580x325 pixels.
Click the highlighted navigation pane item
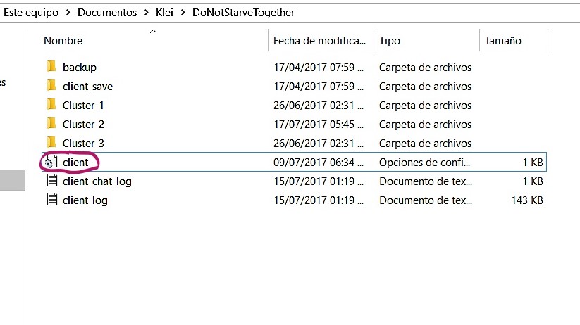click(x=13, y=180)
